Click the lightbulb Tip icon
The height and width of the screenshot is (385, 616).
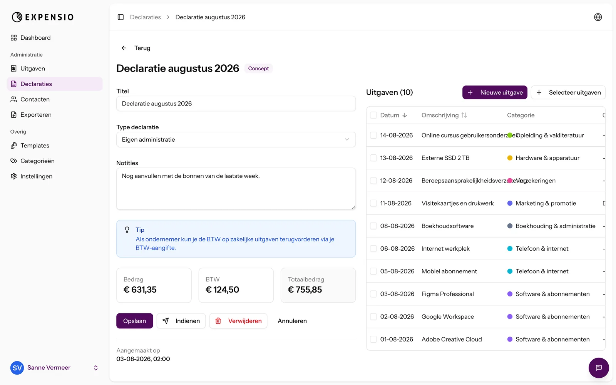(127, 230)
